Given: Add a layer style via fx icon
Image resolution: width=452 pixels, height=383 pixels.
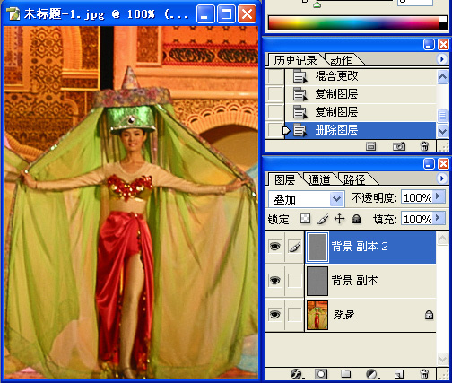Looking at the screenshot, I should [297, 374].
